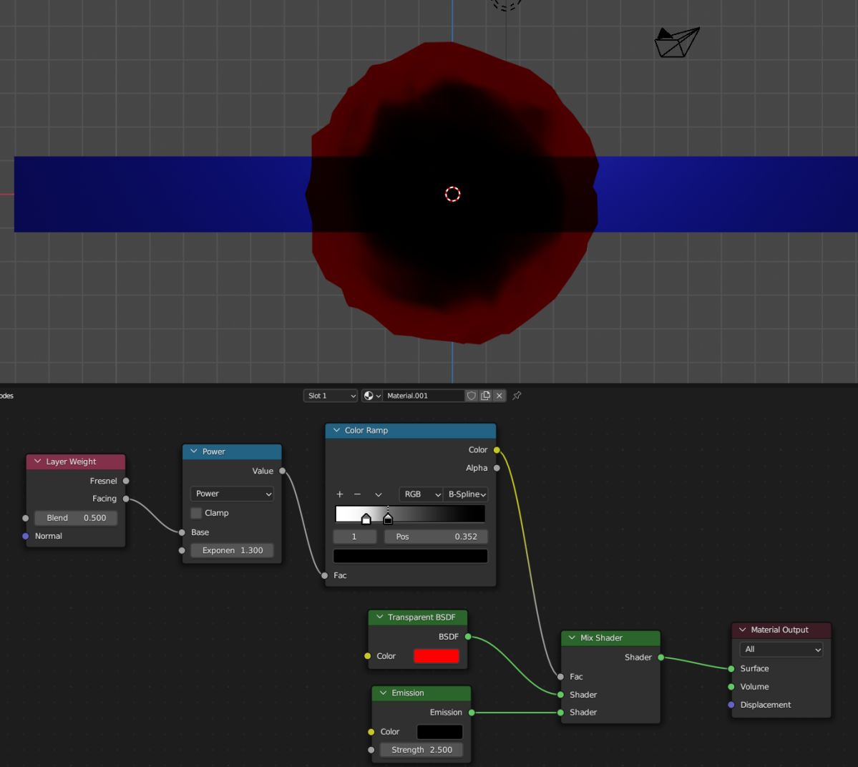The image size is (858, 767).
Task: Click the Power Base input socket
Action: pos(182,532)
